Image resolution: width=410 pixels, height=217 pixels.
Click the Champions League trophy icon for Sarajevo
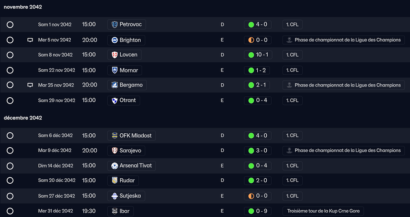pyautogui.click(x=289, y=151)
